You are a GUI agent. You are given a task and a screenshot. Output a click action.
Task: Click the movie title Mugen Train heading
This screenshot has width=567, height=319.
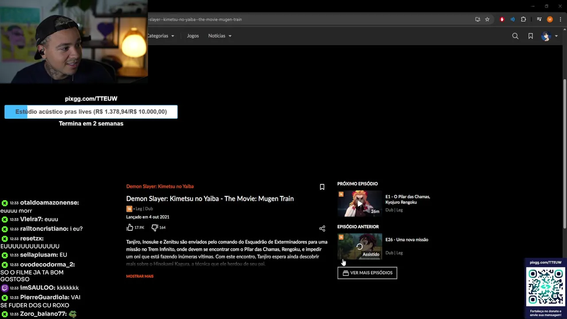tap(210, 198)
